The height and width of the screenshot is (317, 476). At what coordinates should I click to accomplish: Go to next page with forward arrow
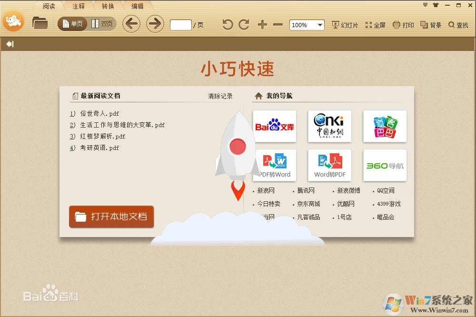[x=155, y=23]
